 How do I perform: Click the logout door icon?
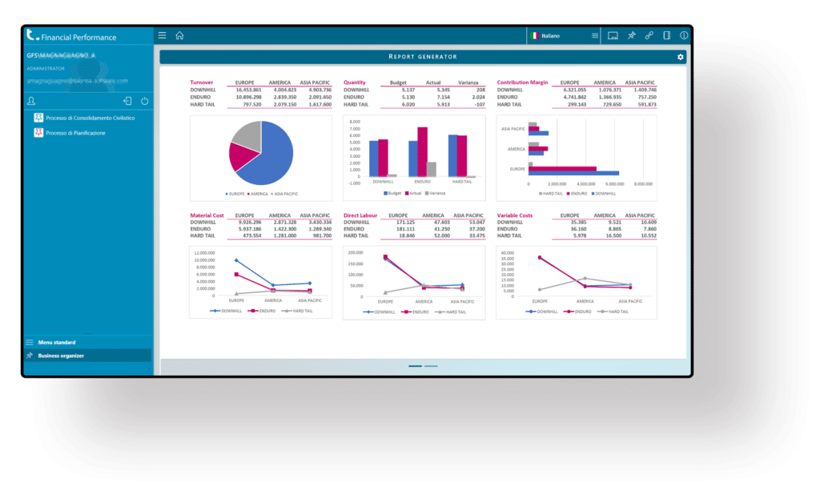point(127,102)
